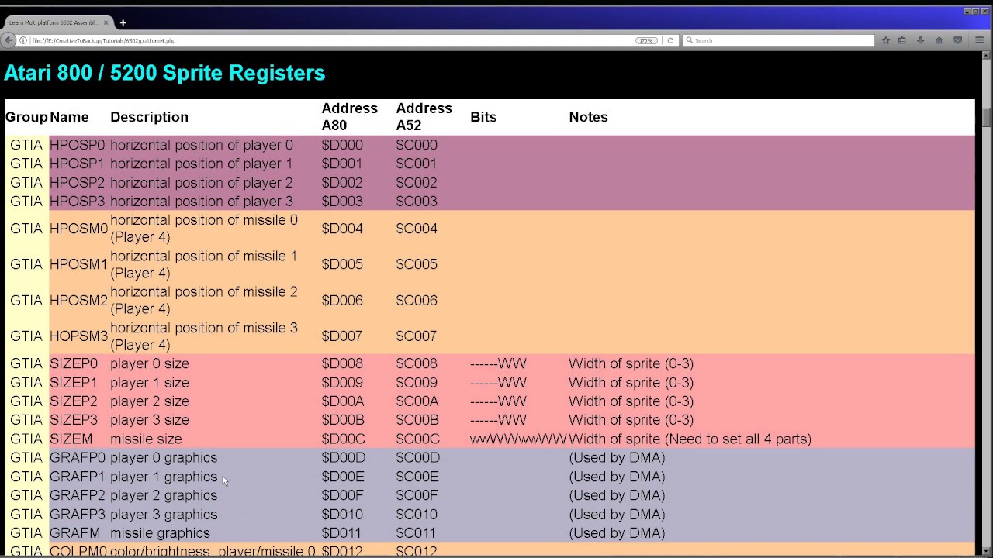Click the Atari 800 / 5200 Sprite Registers heading

164,73
